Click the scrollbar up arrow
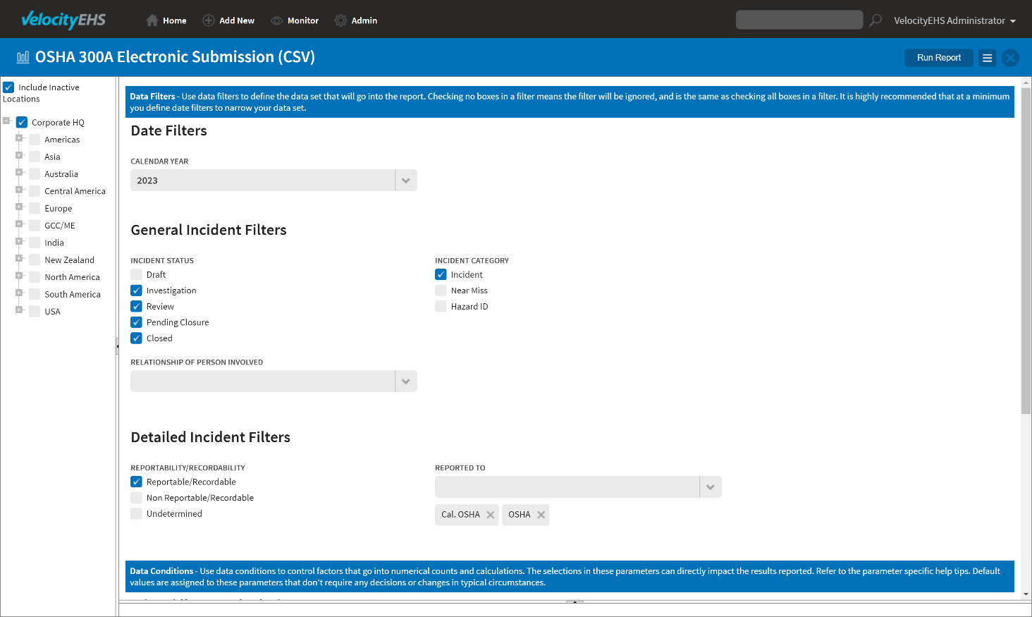The height and width of the screenshot is (617, 1032). click(x=1026, y=82)
